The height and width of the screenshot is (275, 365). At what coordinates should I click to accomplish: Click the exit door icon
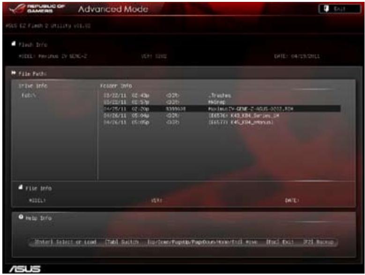[x=327, y=9]
